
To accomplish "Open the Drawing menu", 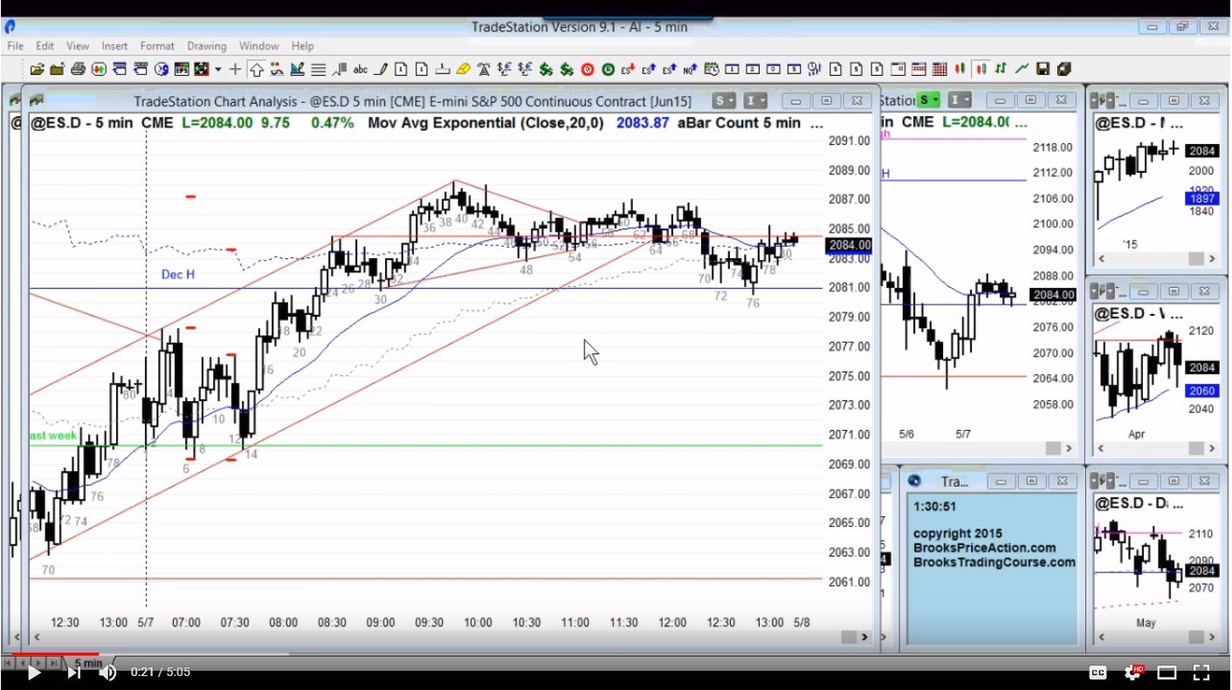I will tap(206, 45).
